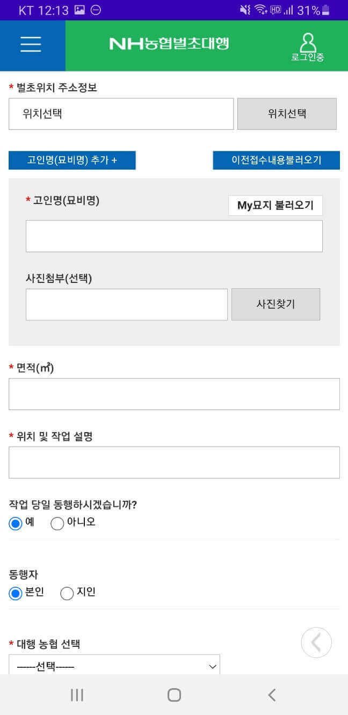The image size is (348, 715).
Task: Click My묘지 불러오기 button
Action: [x=275, y=205]
